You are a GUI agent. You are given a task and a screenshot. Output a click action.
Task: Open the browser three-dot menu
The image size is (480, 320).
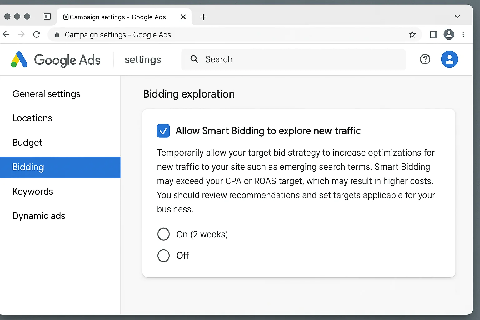tap(464, 35)
